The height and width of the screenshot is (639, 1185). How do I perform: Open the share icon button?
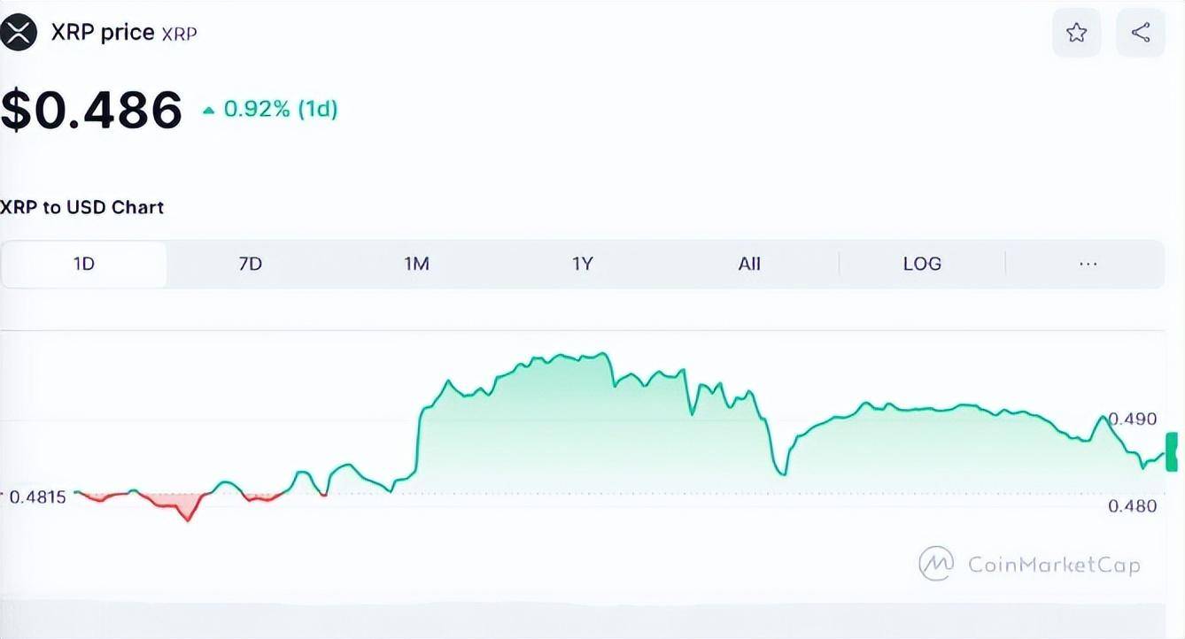click(1141, 34)
